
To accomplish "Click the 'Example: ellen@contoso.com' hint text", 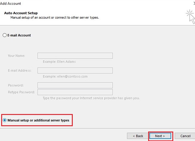I will 65,76.
